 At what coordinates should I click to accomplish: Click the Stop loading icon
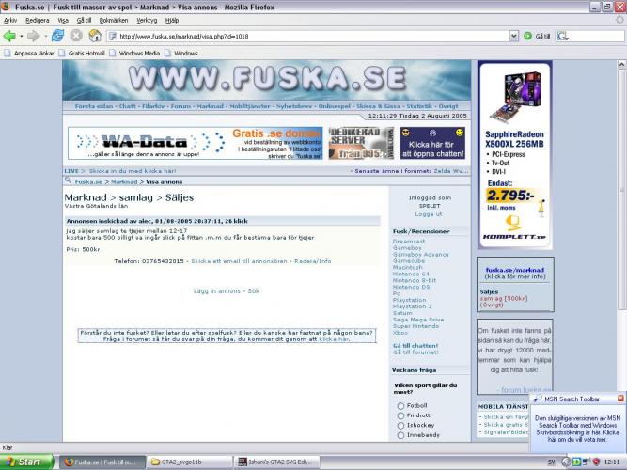(x=76, y=36)
